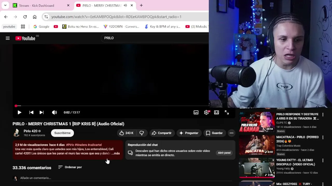The image size is (332, 186).
Task: Mute the YouTube tab via speaker icon
Action: tap(125, 5)
